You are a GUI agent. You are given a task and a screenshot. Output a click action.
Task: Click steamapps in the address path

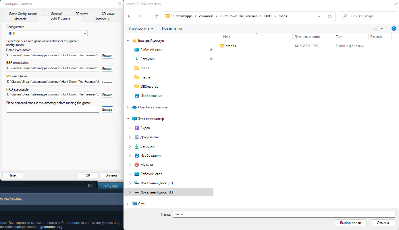(x=184, y=16)
